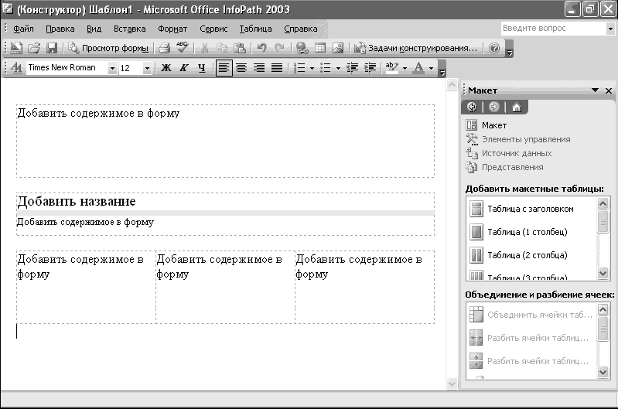Screen dimensions: 618x409
Task: Open the Формат menu
Action: [172, 29]
